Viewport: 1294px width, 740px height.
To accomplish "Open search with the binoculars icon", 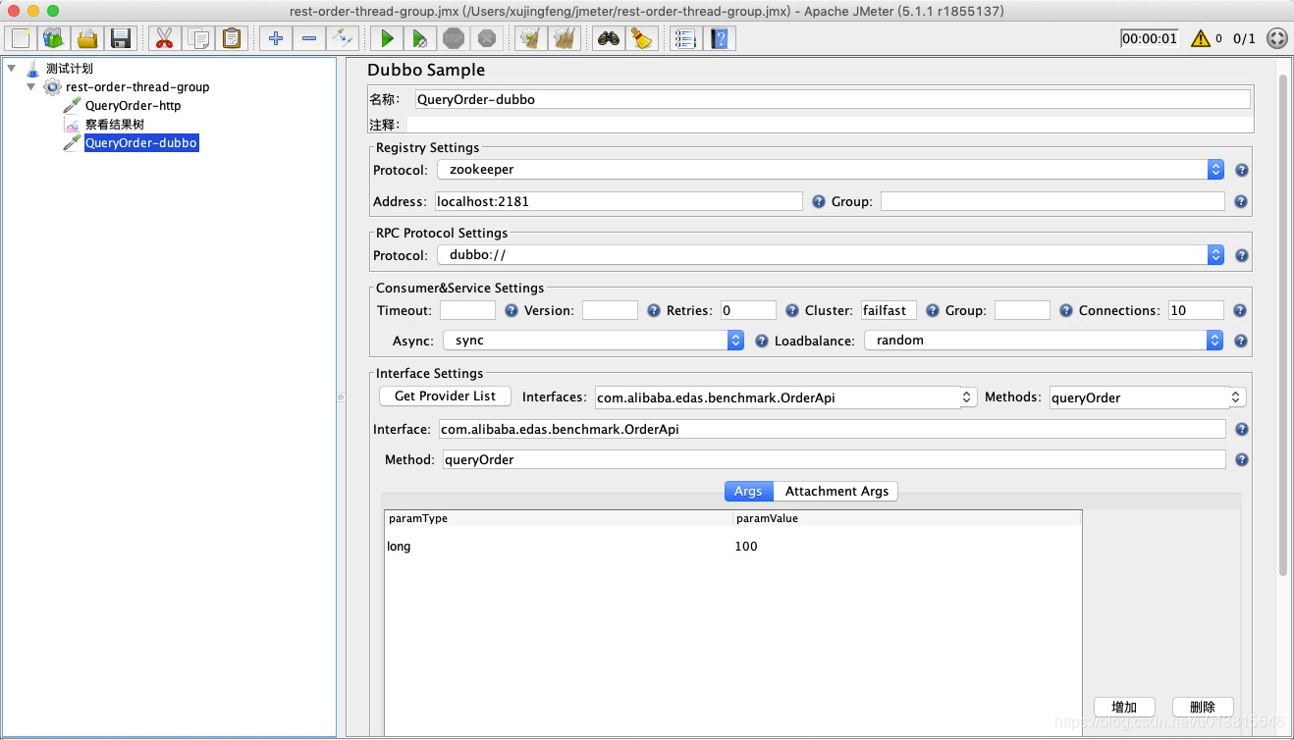I will [609, 38].
